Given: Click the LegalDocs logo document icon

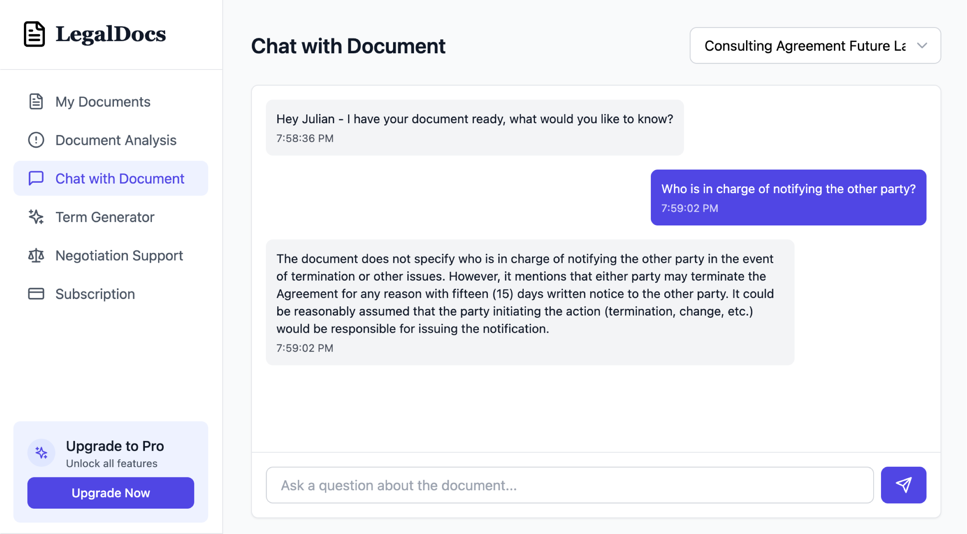Looking at the screenshot, I should (34, 34).
